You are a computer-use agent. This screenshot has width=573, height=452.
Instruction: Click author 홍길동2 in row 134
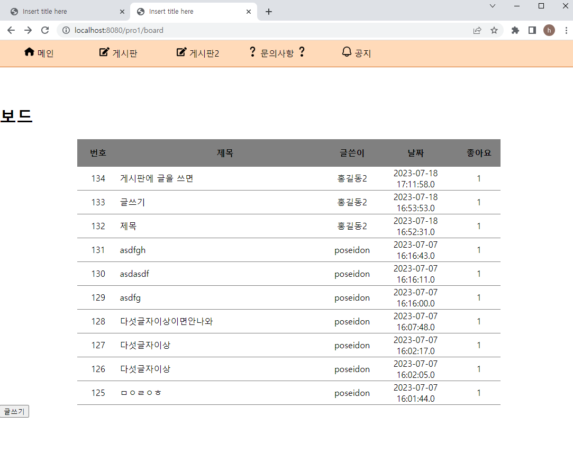tap(352, 178)
